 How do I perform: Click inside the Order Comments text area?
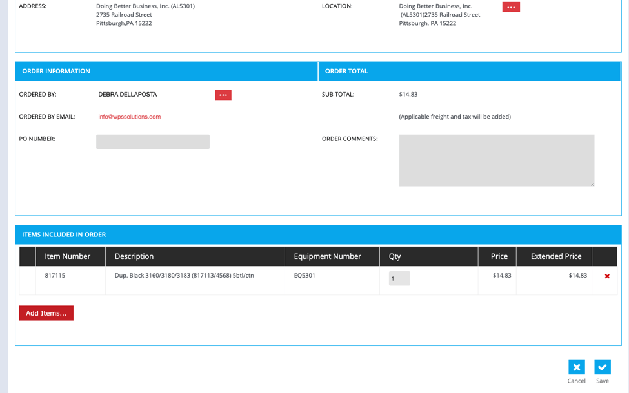click(x=497, y=160)
